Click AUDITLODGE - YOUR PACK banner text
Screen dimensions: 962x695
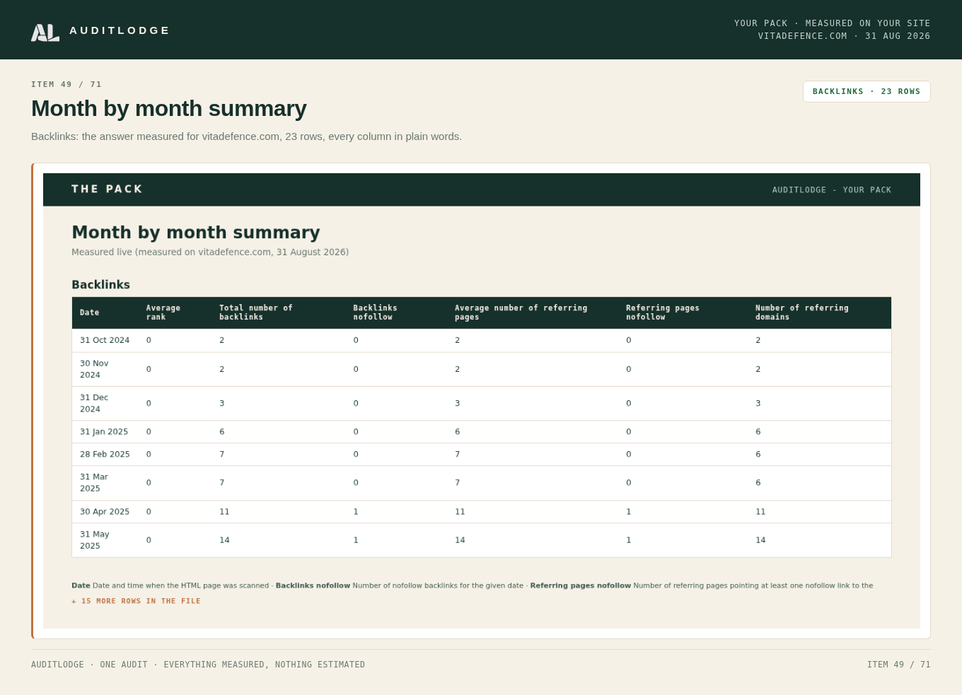832,189
